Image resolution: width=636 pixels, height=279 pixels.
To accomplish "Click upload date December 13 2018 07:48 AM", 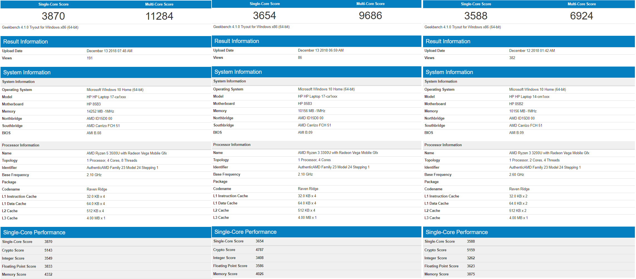I will click(x=110, y=51).
